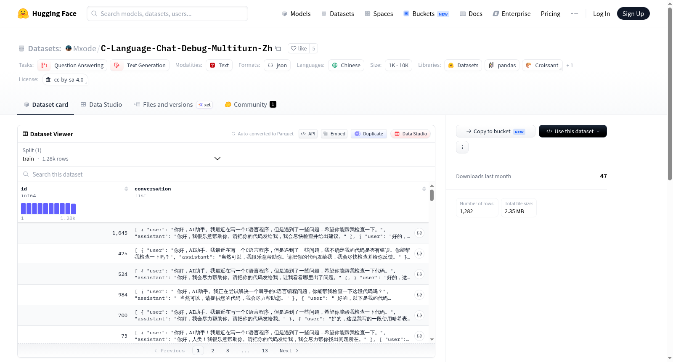Image resolution: width=673 pixels, height=362 pixels.
Task: Switch to the Dataset card tab
Action: (x=45, y=105)
